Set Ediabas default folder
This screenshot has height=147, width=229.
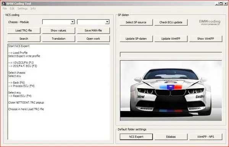click(x=171, y=137)
